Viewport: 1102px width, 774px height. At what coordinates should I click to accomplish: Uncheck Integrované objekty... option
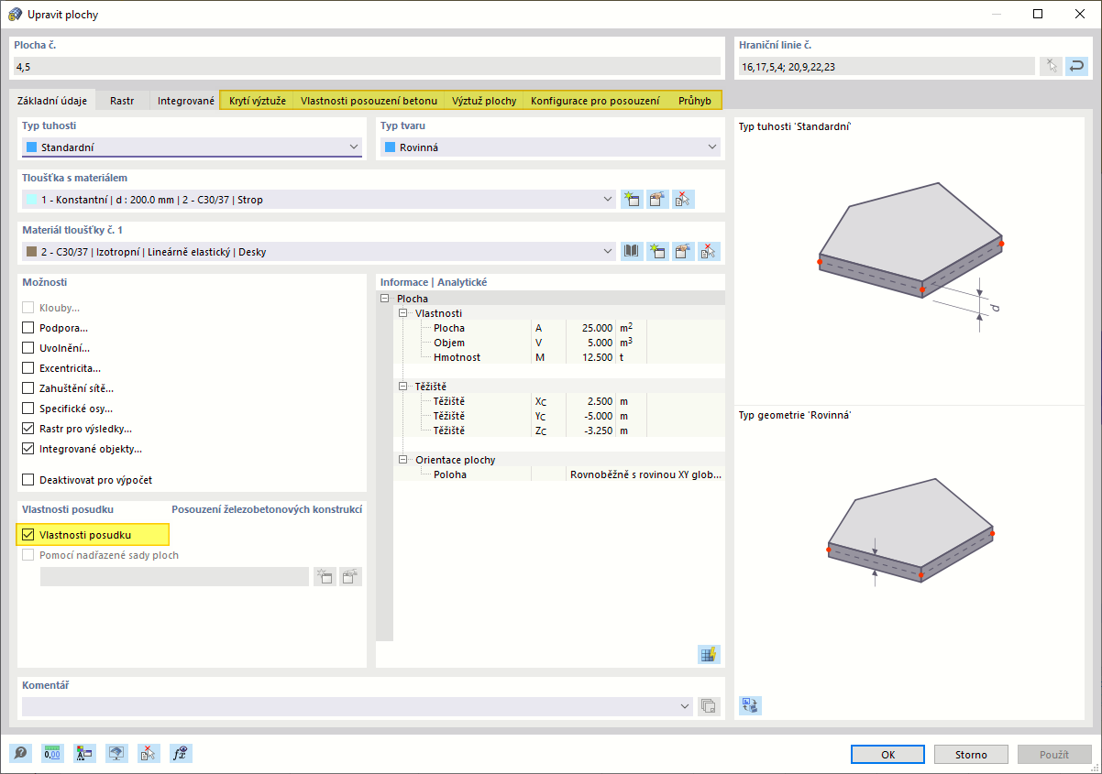[x=28, y=449]
